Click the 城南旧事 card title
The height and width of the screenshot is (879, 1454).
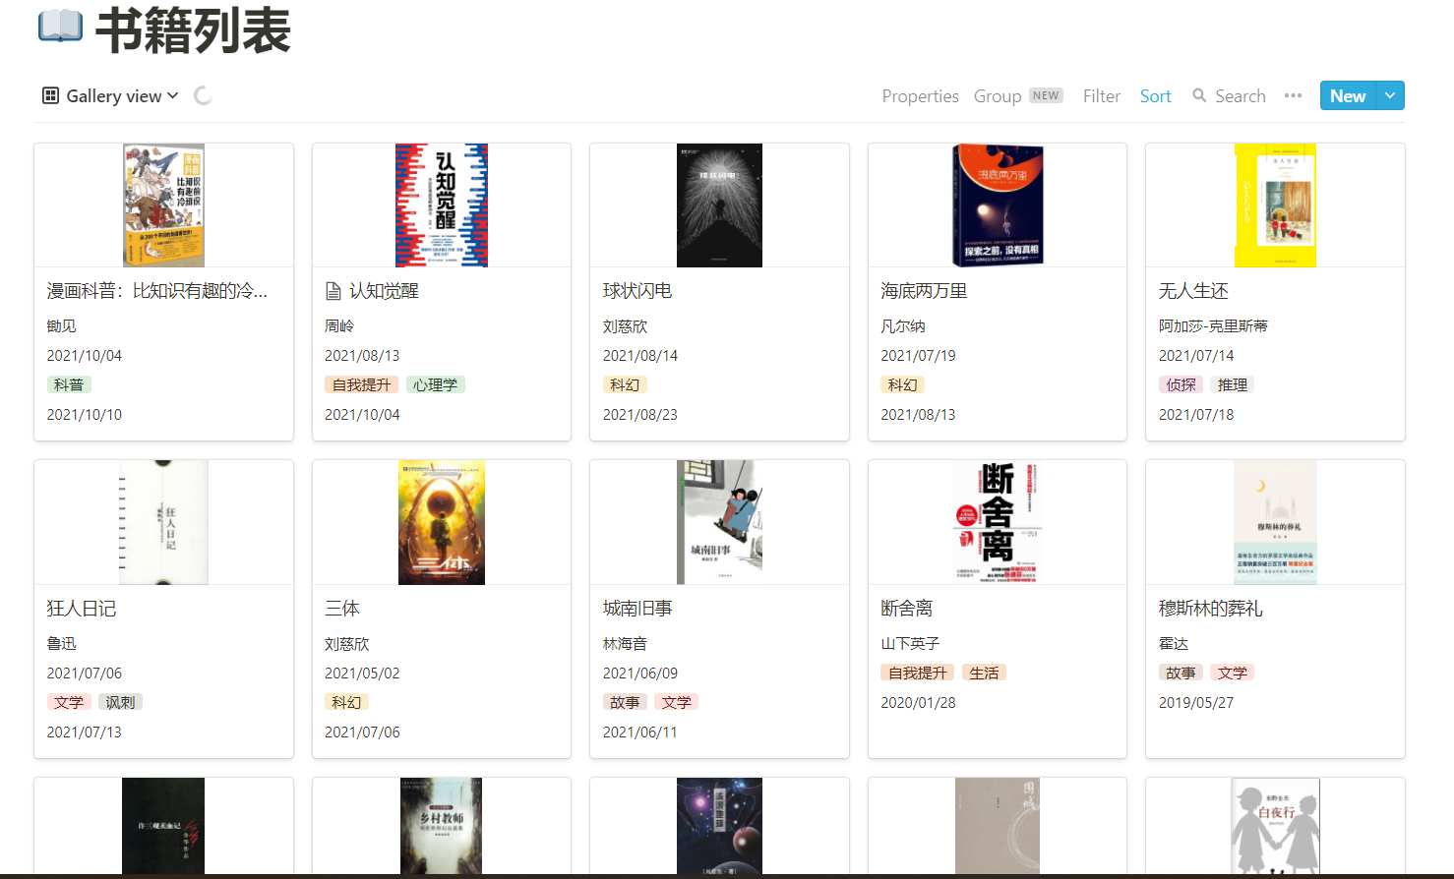(x=637, y=609)
